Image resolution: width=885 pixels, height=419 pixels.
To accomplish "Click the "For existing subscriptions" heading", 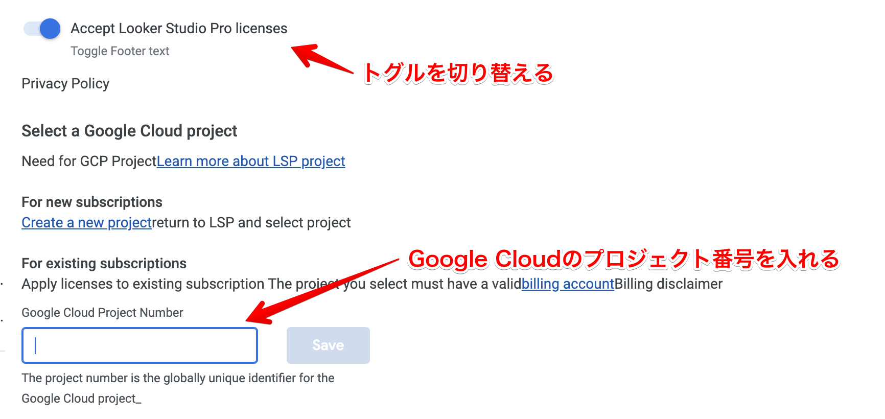I will (104, 264).
